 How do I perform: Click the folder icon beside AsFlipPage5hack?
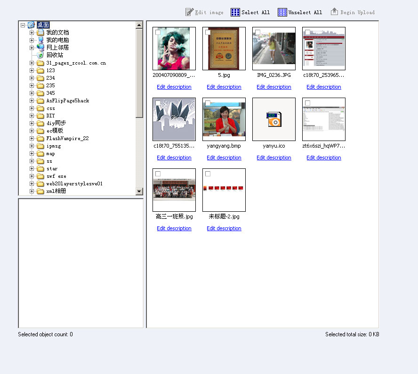tap(40, 101)
